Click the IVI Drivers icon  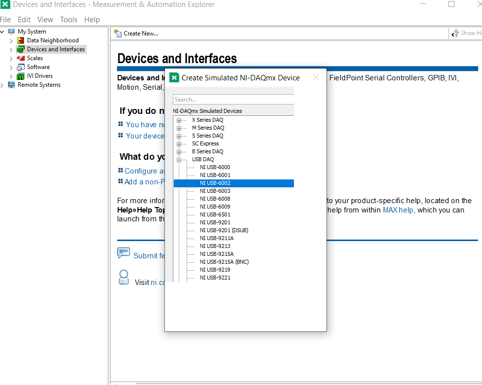tap(21, 76)
